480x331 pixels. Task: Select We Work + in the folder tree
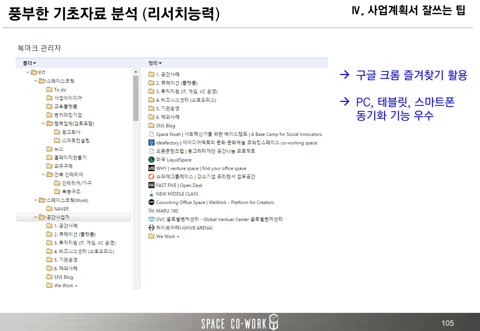(x=66, y=286)
